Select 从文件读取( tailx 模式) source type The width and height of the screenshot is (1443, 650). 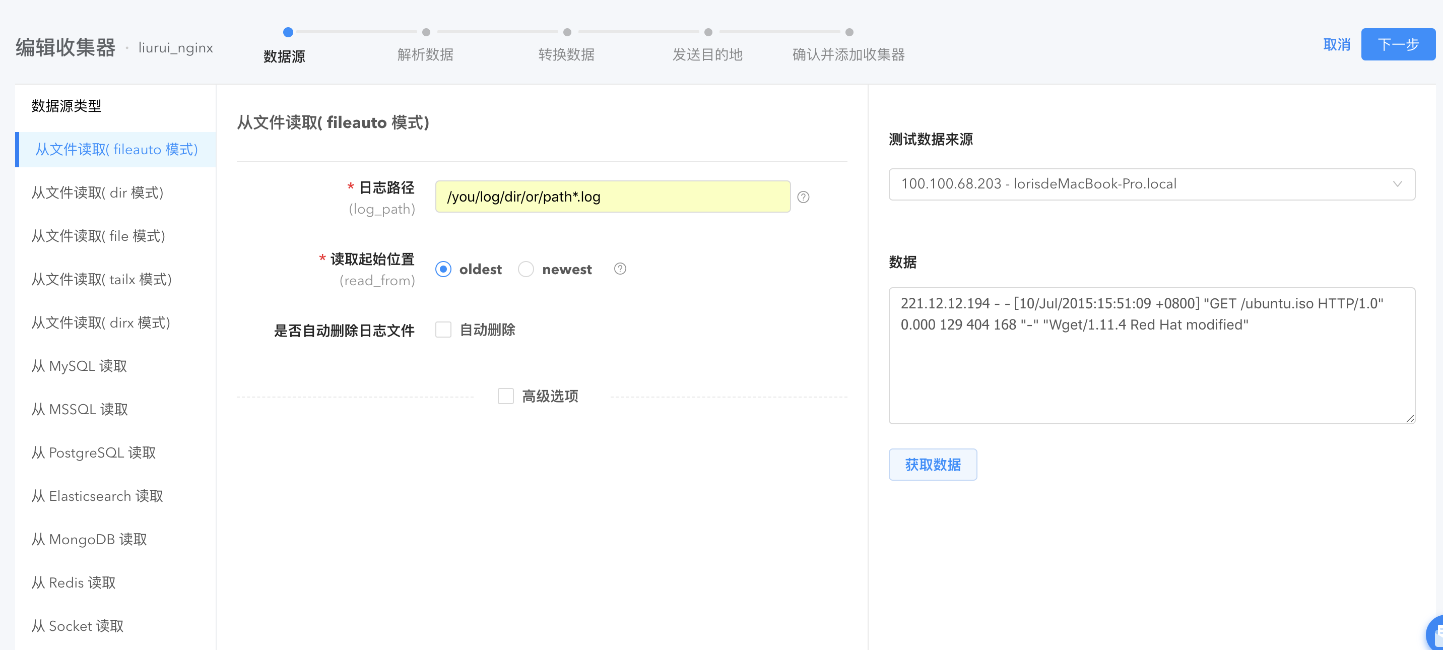point(115,279)
